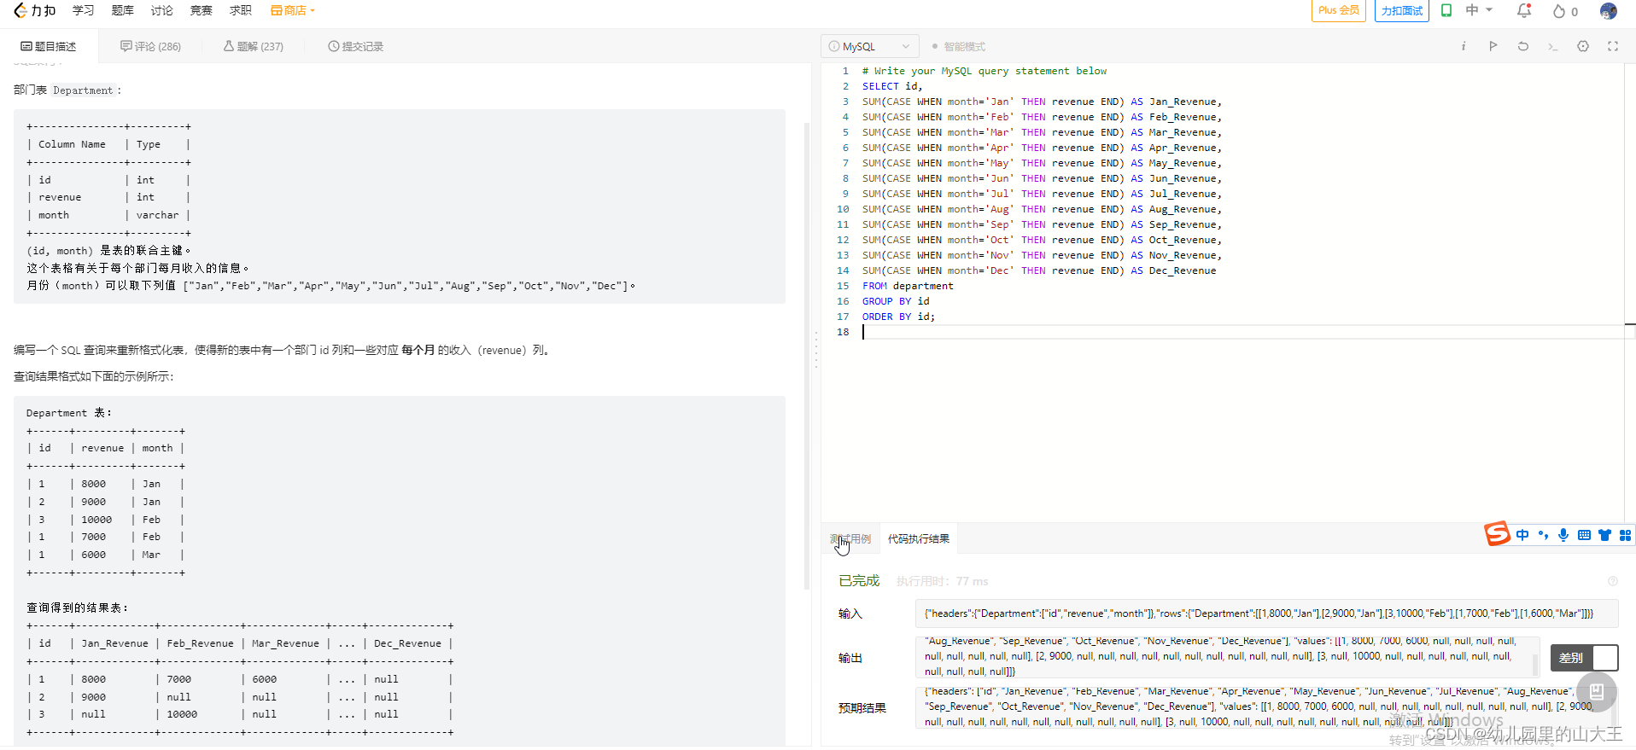Click the flame streak counter
The image size is (1636, 750).
[x=1565, y=12]
